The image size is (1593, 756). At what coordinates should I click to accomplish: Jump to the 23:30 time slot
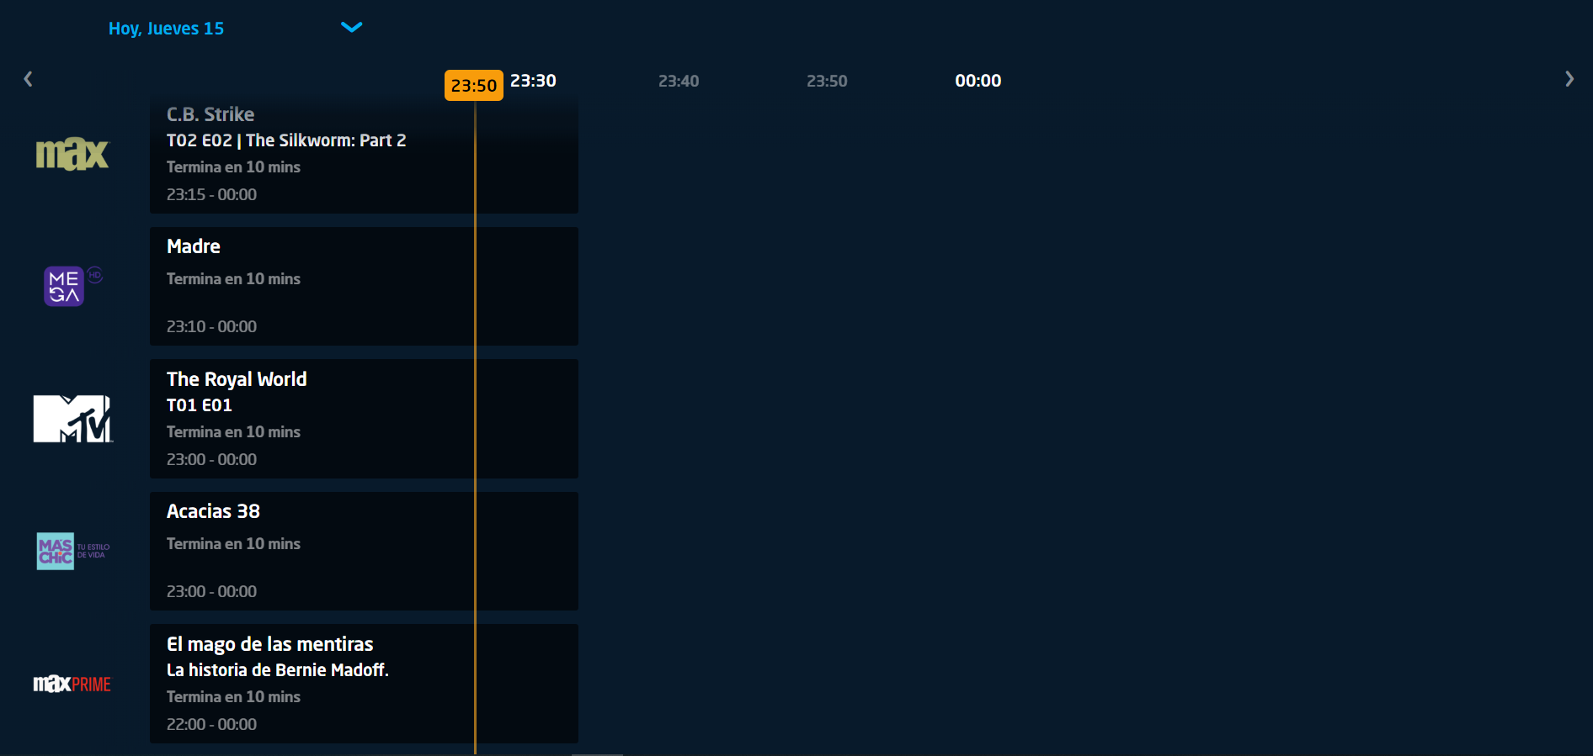(x=533, y=81)
